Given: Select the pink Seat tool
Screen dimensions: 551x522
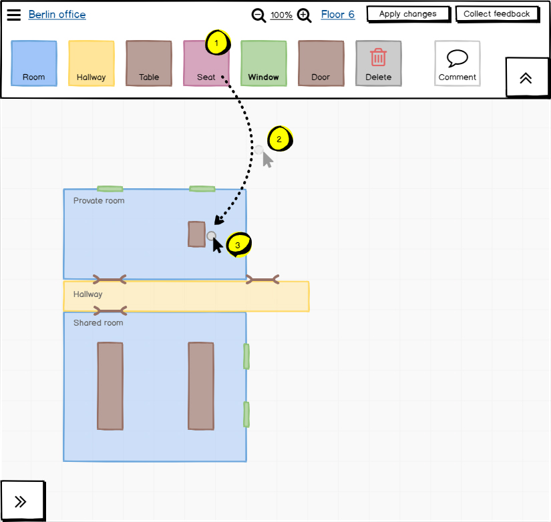Looking at the screenshot, I should pos(206,63).
